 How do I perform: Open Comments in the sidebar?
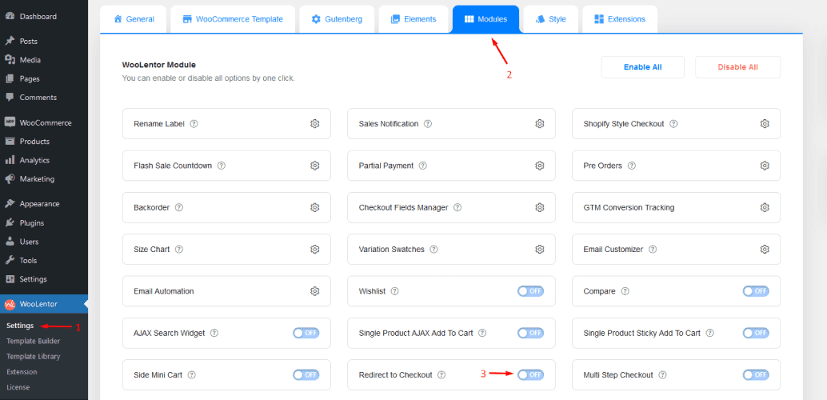[x=44, y=98]
